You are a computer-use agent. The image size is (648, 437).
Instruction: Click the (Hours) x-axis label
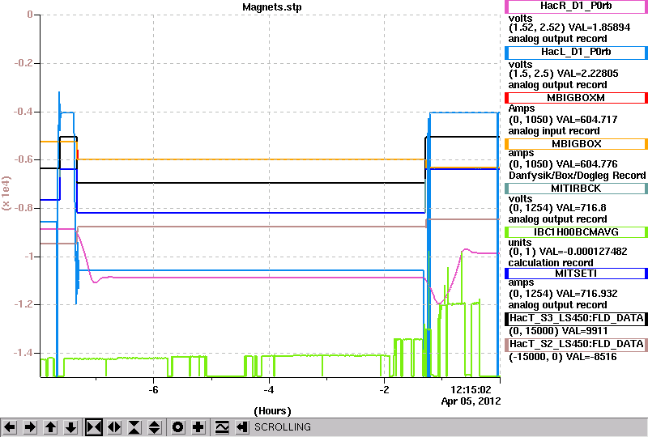pyautogui.click(x=272, y=411)
